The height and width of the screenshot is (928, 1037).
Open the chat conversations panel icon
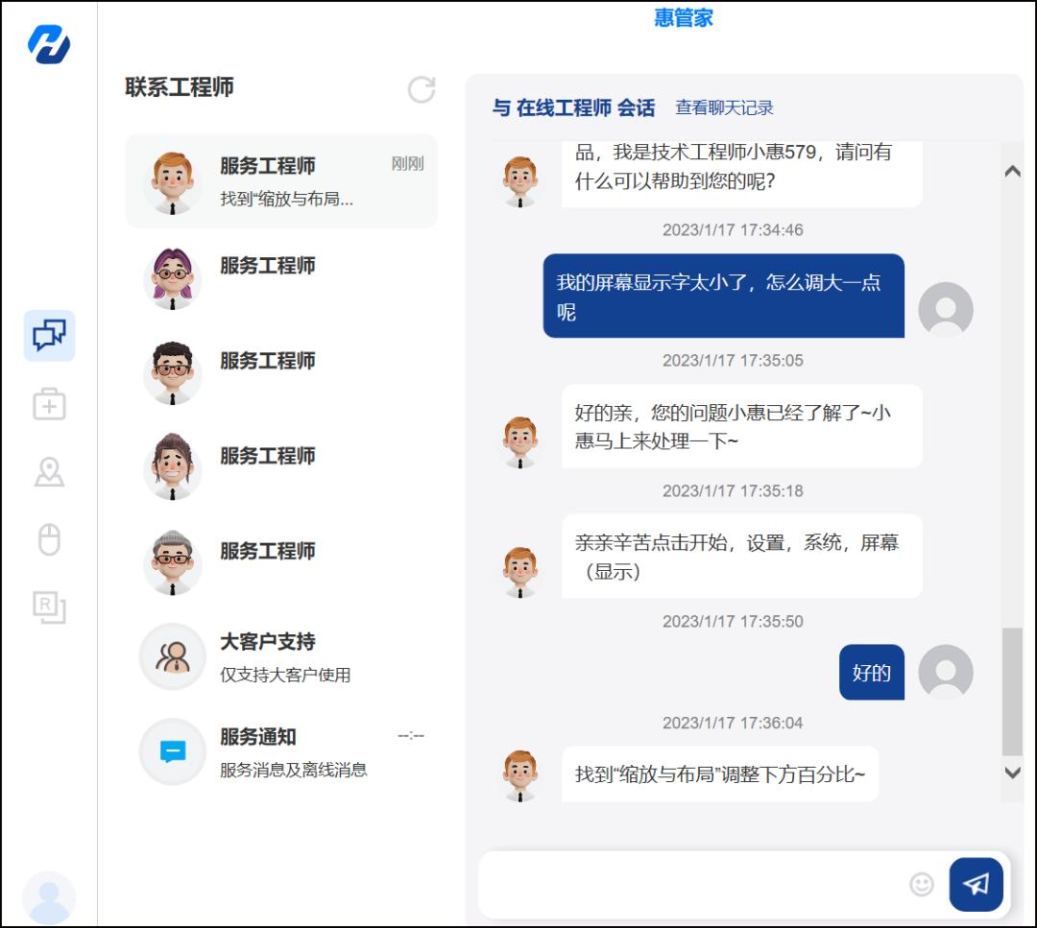pos(48,337)
